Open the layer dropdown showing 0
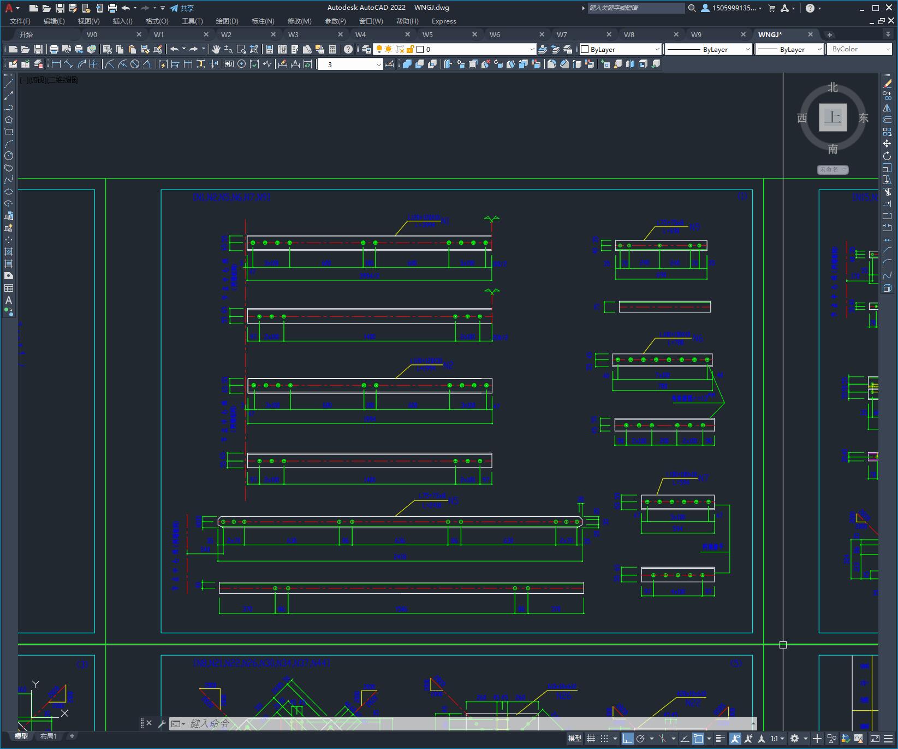898x749 pixels. coord(454,49)
